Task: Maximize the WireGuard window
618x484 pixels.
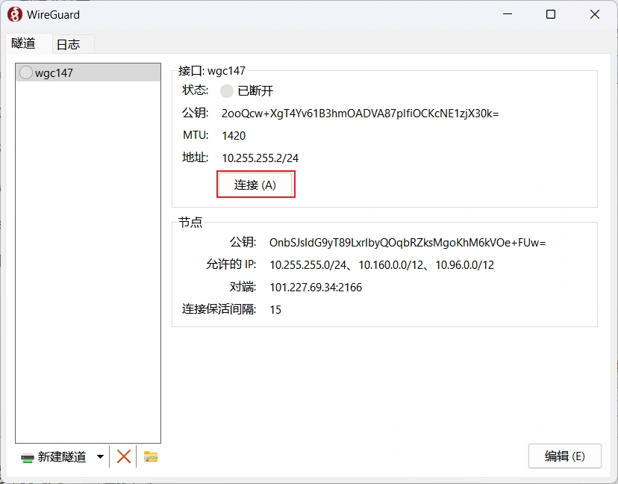Action: click(x=551, y=14)
